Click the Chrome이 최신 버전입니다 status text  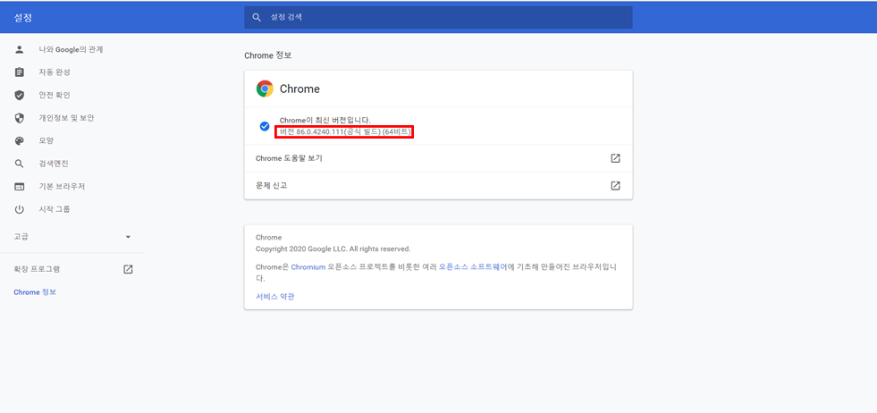coord(325,121)
